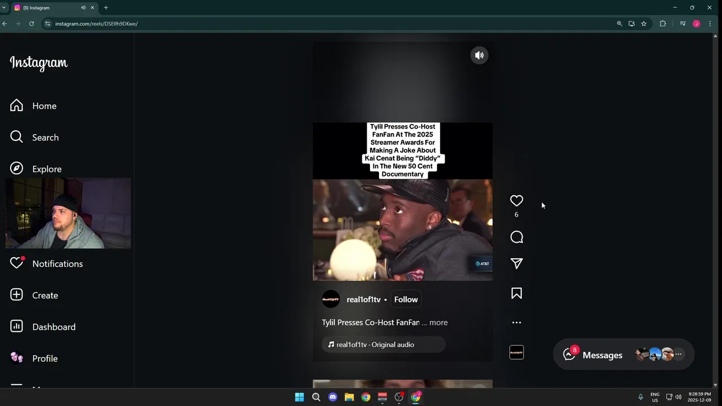The width and height of the screenshot is (722, 406).
Task: Save the reel with the bookmark icon
Action: [x=516, y=293]
